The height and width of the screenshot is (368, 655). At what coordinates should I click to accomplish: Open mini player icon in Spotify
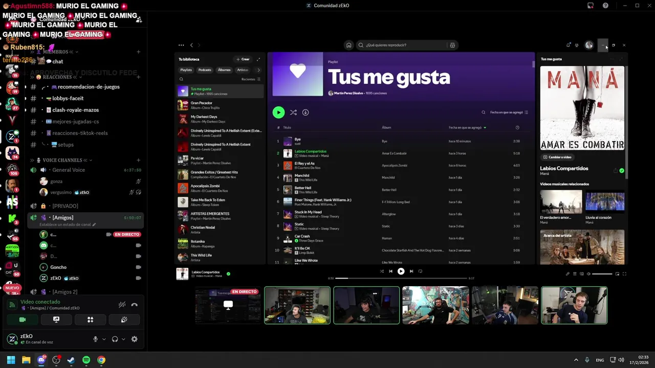[617, 274]
